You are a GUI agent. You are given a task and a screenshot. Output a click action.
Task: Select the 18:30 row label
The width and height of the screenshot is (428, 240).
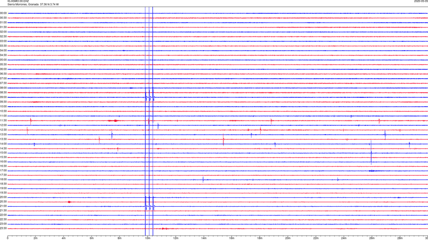3,184
